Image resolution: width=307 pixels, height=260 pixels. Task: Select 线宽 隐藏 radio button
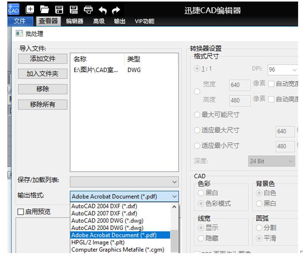201,238
